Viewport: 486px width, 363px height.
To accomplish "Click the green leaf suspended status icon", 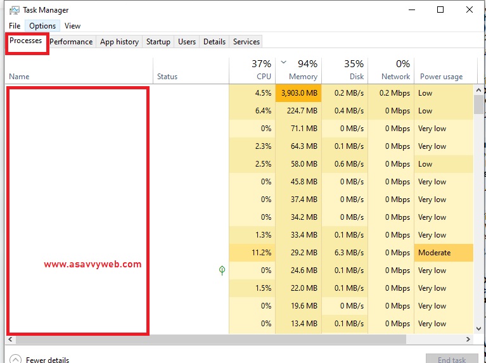I will 222,271.
